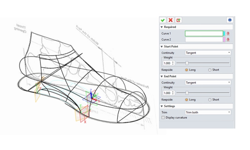Click the apply-and-continue icon

tap(178, 20)
